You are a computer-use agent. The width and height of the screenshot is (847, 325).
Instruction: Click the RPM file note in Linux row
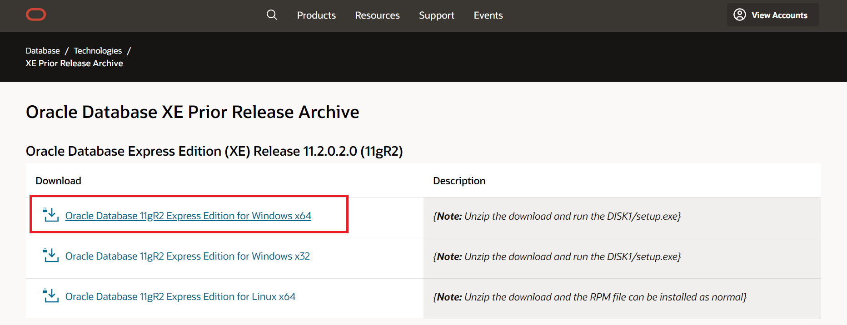click(x=590, y=297)
